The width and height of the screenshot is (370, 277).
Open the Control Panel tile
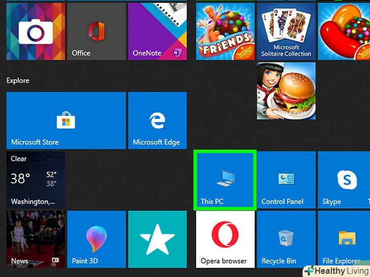tap(286, 180)
